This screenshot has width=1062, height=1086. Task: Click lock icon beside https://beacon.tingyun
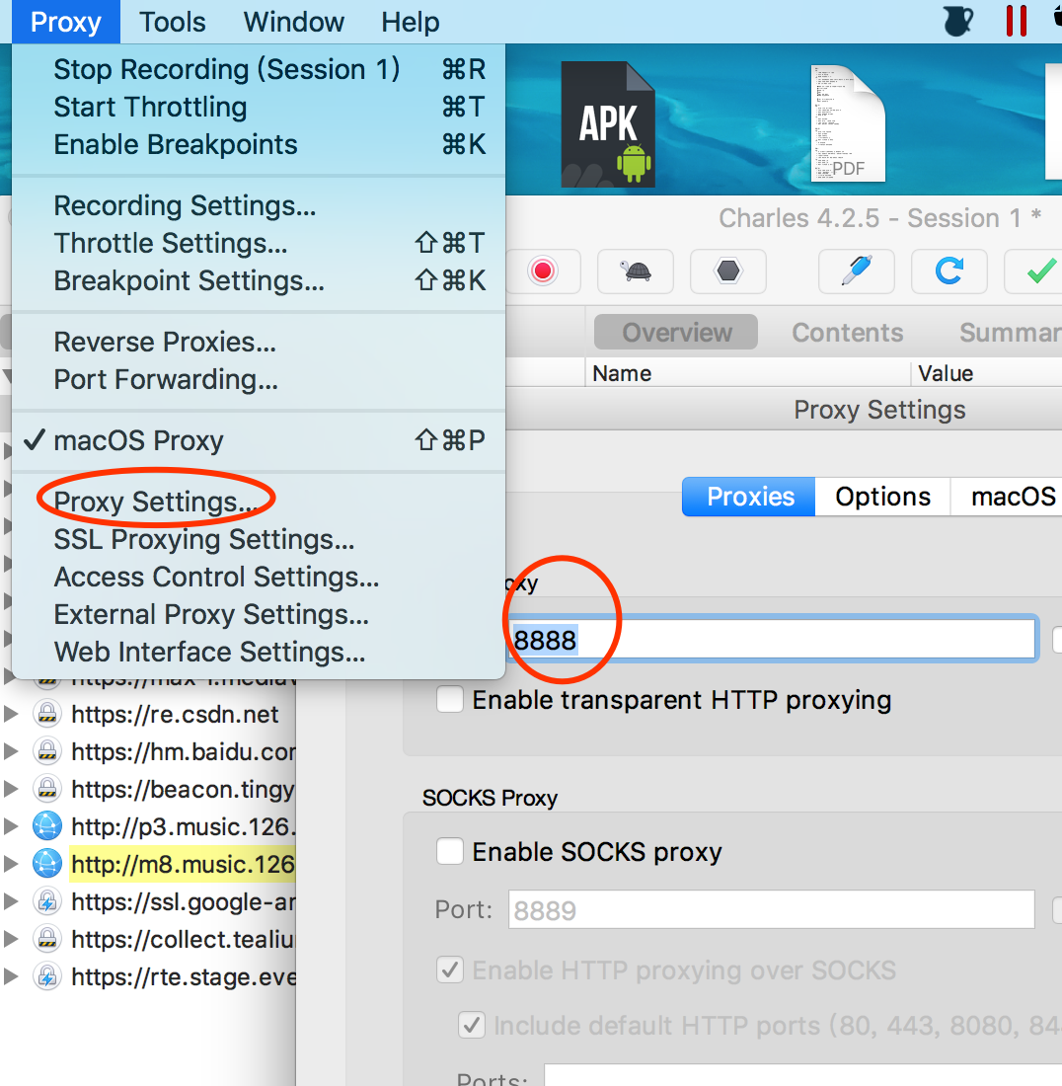pyautogui.click(x=47, y=789)
